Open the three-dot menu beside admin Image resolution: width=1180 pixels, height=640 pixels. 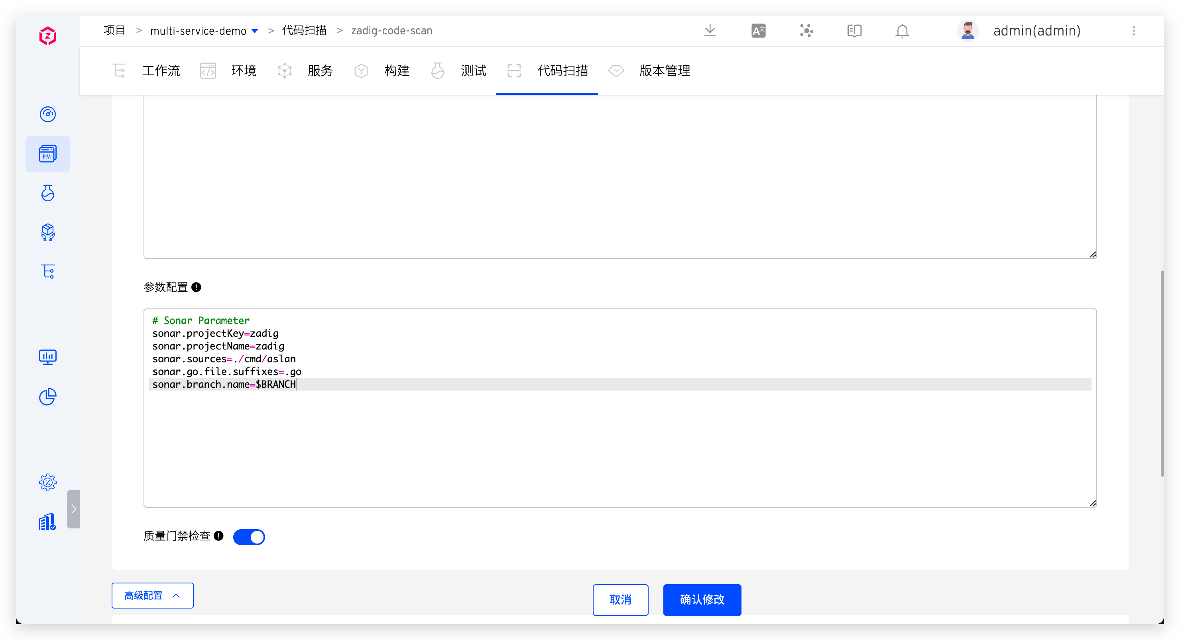(1133, 31)
